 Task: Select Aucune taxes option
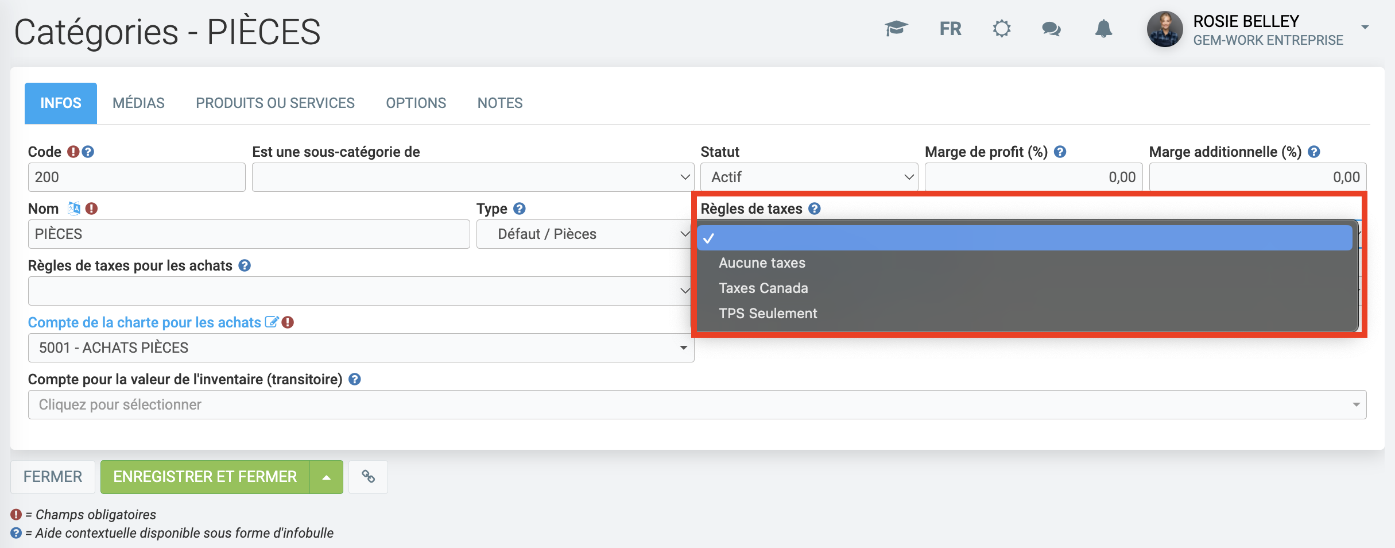click(x=762, y=263)
